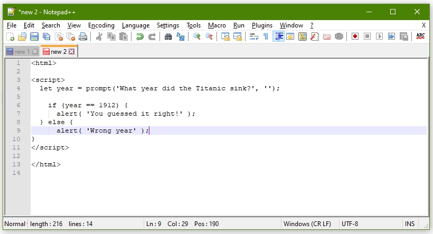The image size is (433, 234).
Task: Click the '<script>' opening tag line
Action: 48,80
